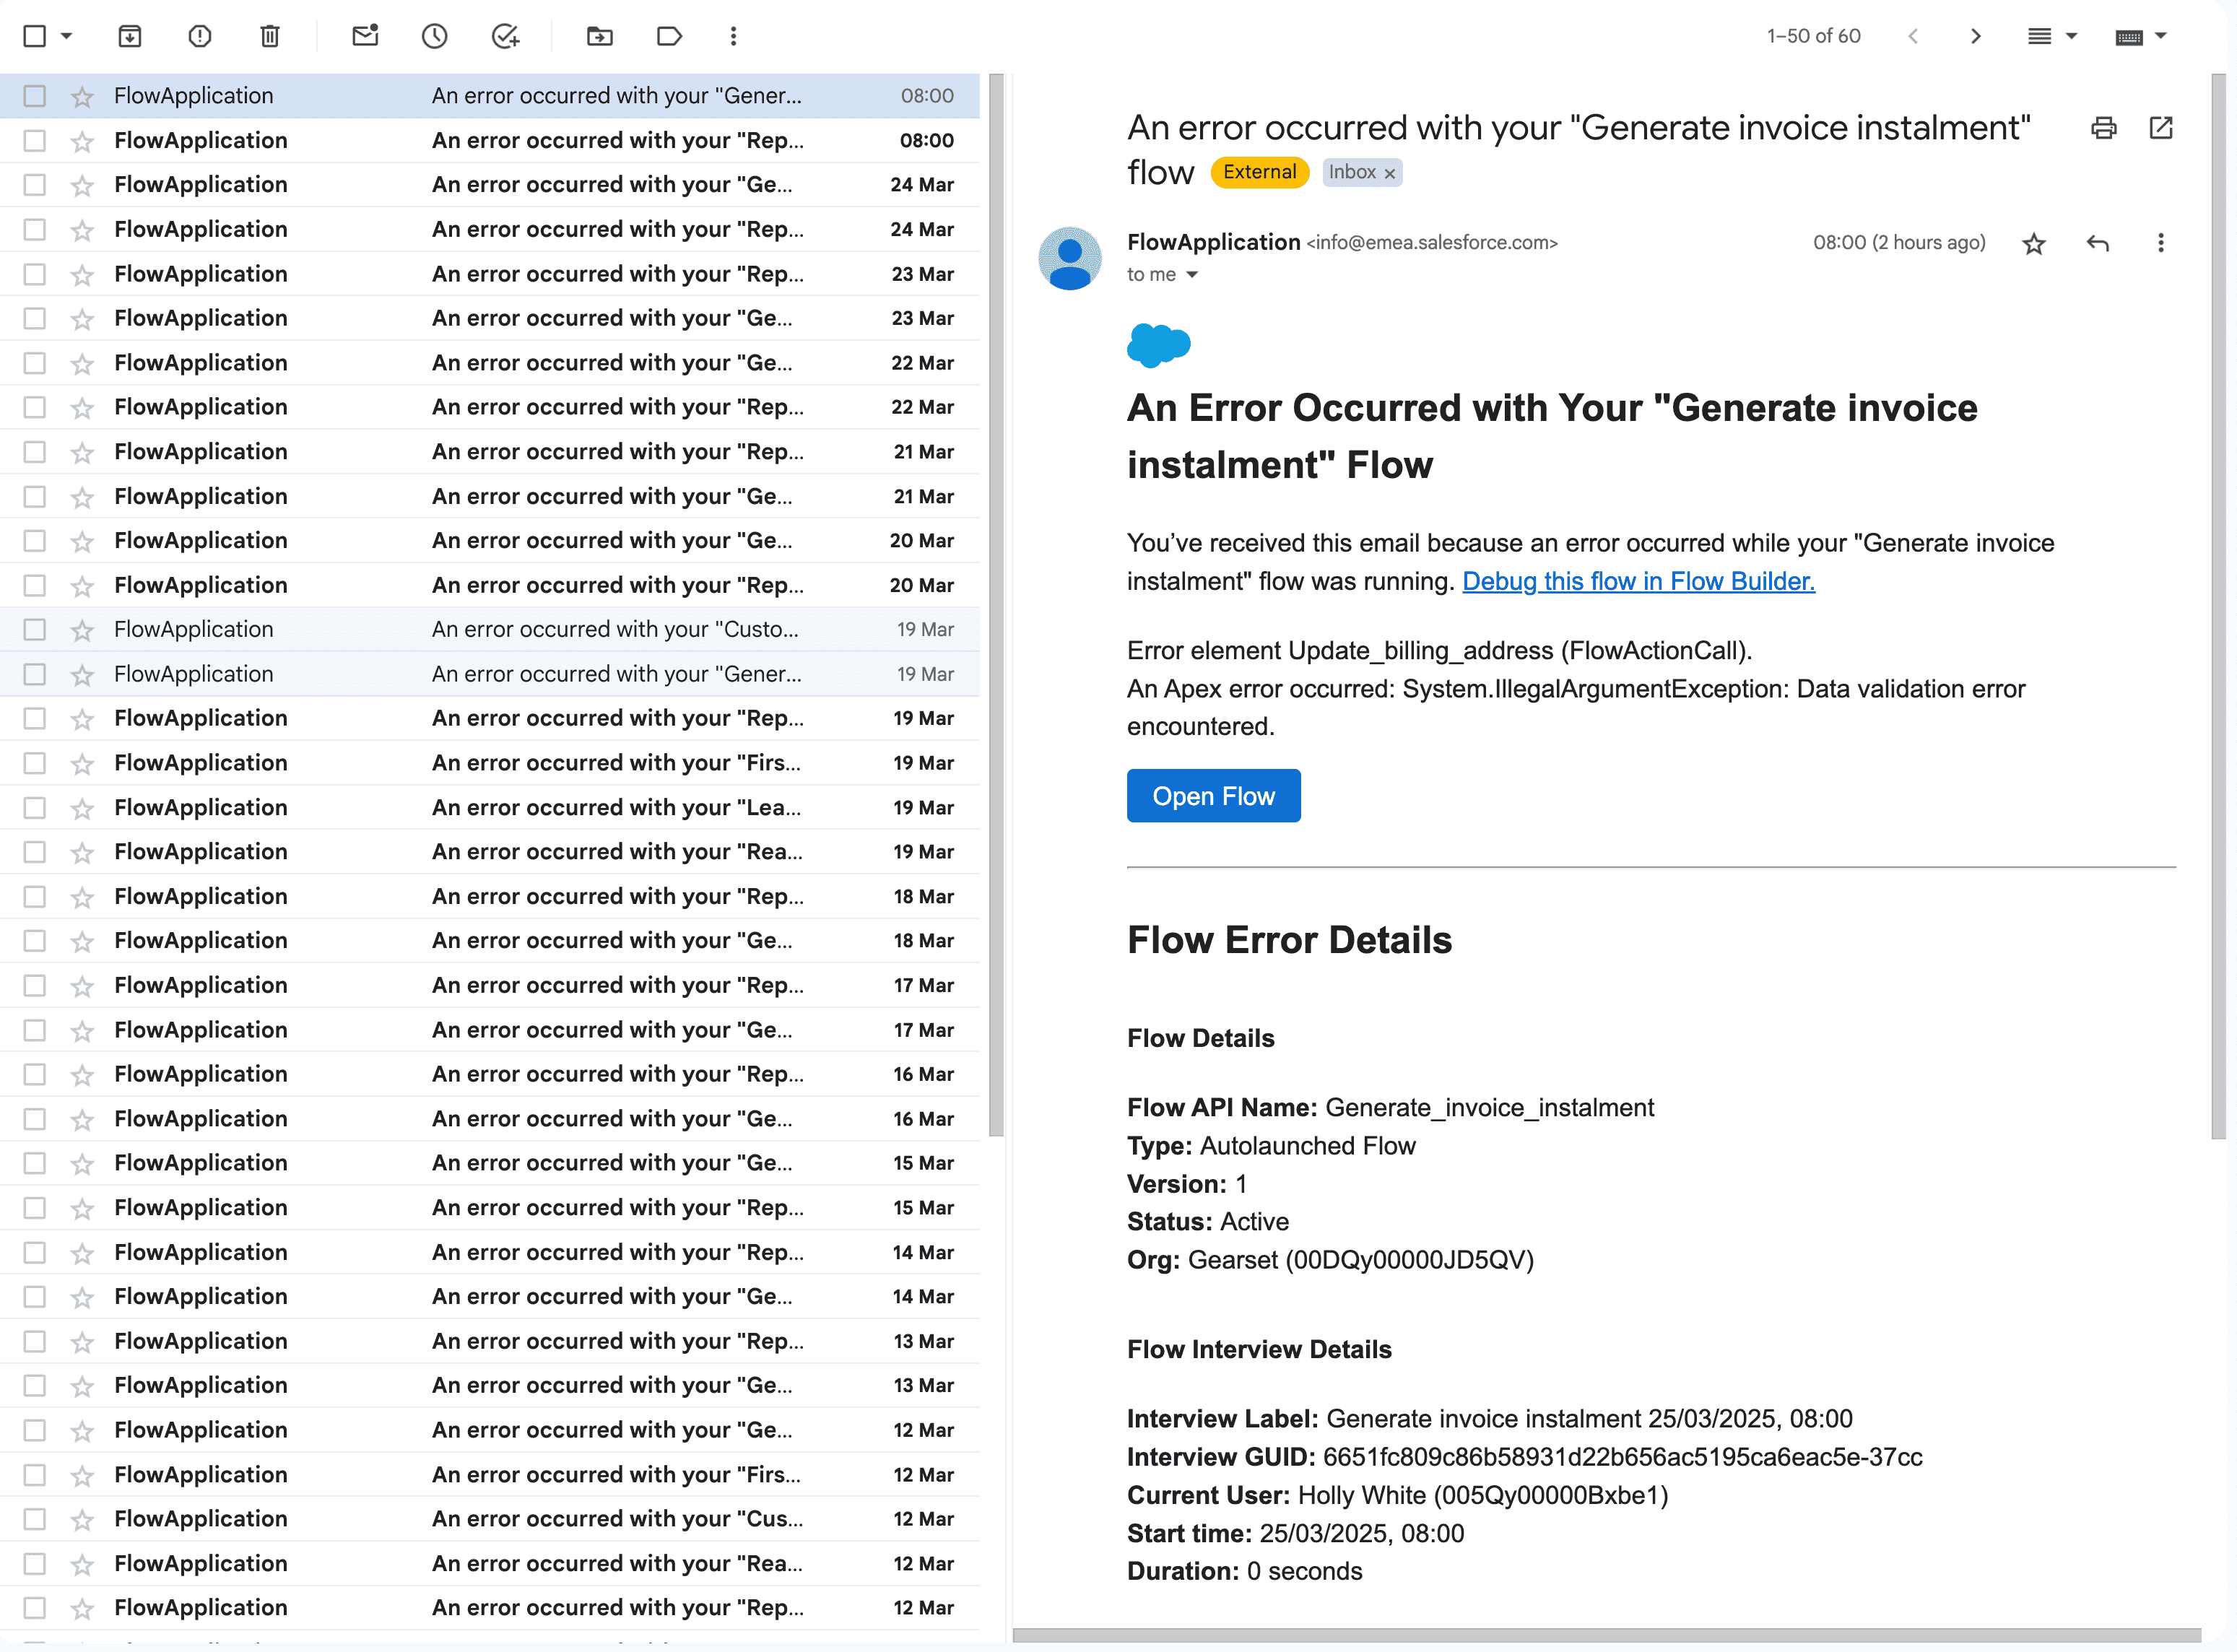Click the Report spam icon
Image resolution: width=2237 pixels, height=1652 pixels.
click(x=200, y=37)
